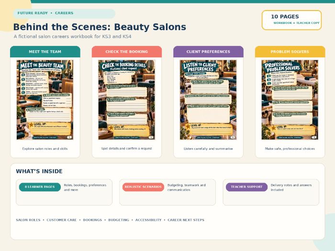
Task: Click the Make safe, professional choices caption
Action: pos(290,149)
